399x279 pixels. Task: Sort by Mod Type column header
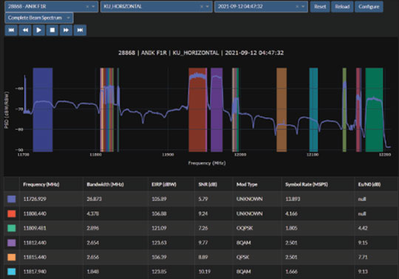pyautogui.click(x=247, y=185)
